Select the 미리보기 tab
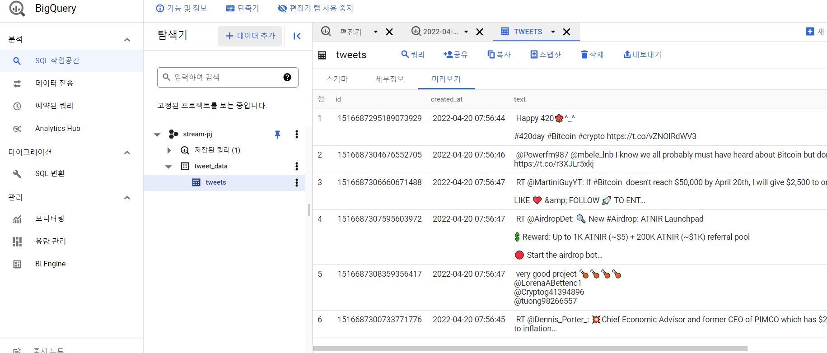827x353 pixels. pos(446,79)
